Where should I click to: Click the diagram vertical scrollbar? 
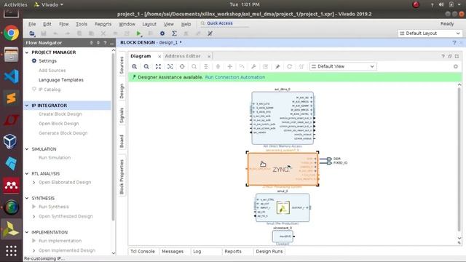tap(459, 159)
